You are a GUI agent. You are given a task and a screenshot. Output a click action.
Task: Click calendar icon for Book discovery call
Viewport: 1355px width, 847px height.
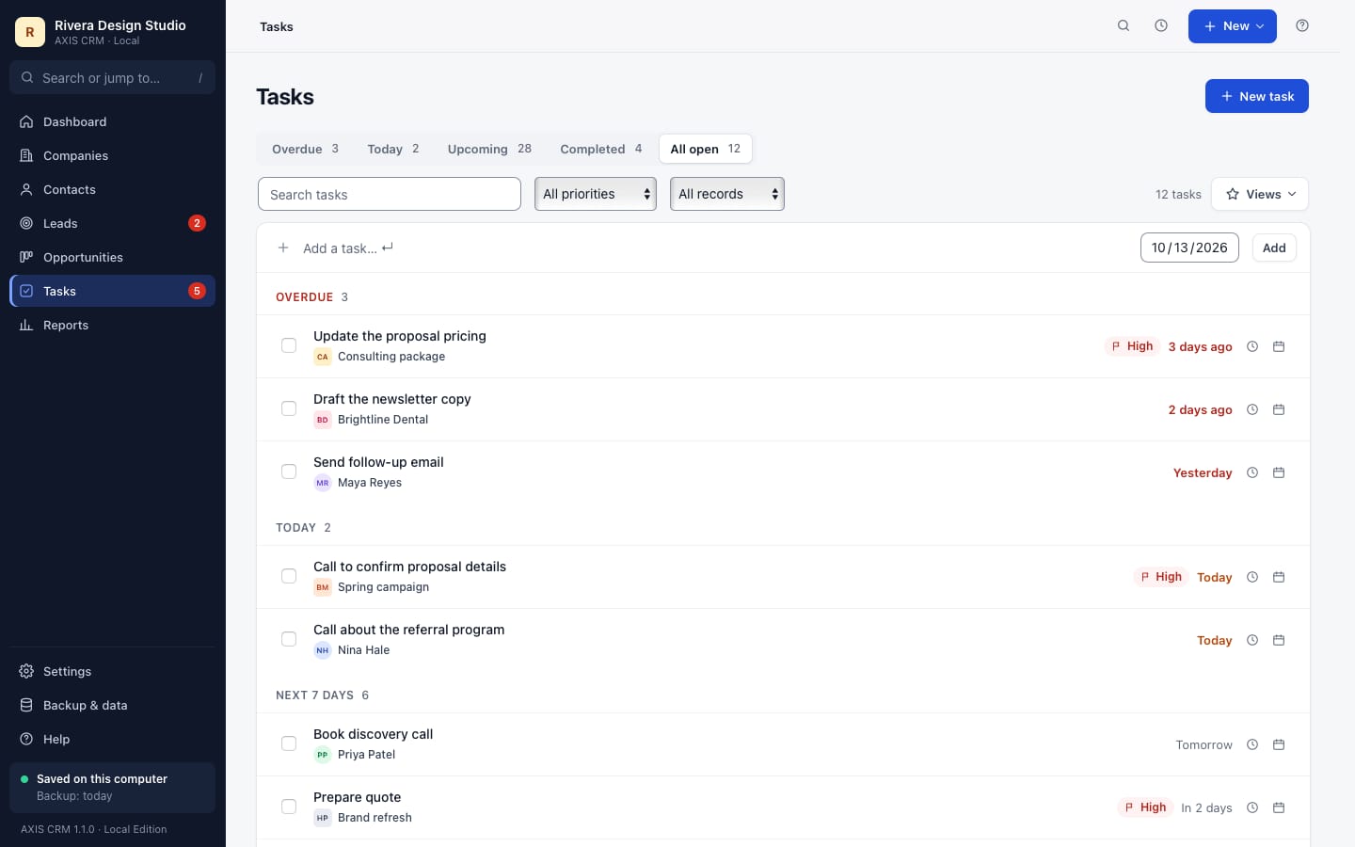[1279, 744]
